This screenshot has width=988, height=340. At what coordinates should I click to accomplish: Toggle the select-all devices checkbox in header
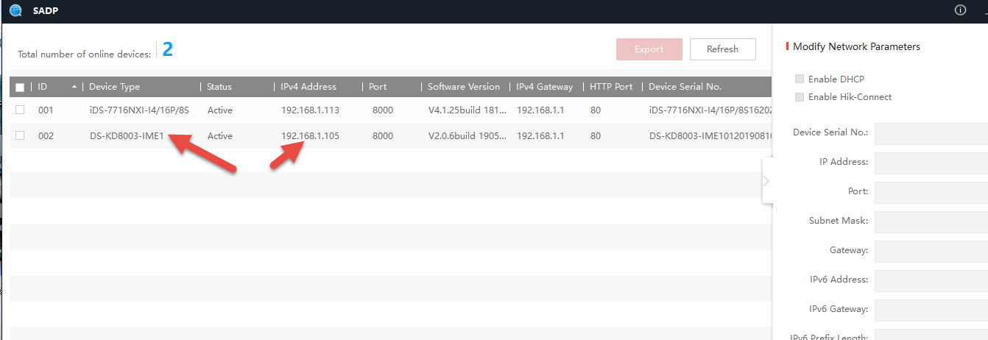click(20, 87)
